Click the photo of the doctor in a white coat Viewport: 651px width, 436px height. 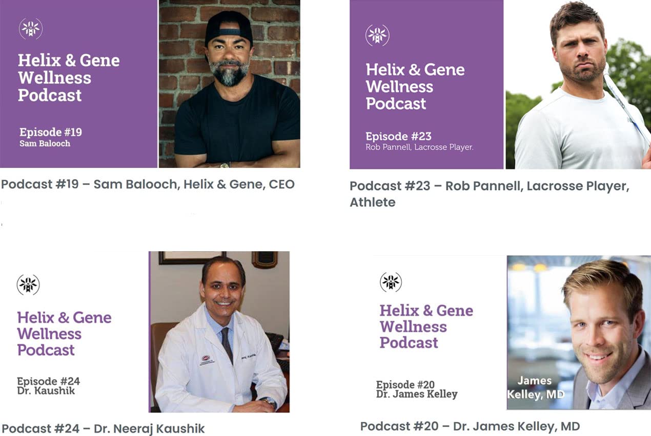[219, 332]
